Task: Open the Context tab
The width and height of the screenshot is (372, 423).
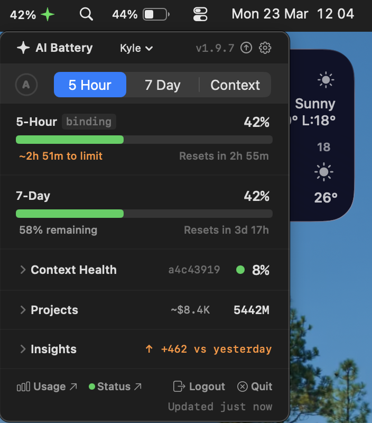Action: point(235,85)
